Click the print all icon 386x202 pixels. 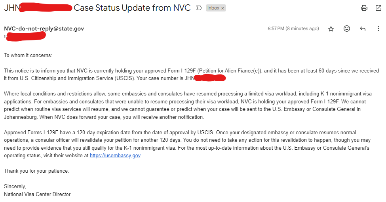(364, 8)
